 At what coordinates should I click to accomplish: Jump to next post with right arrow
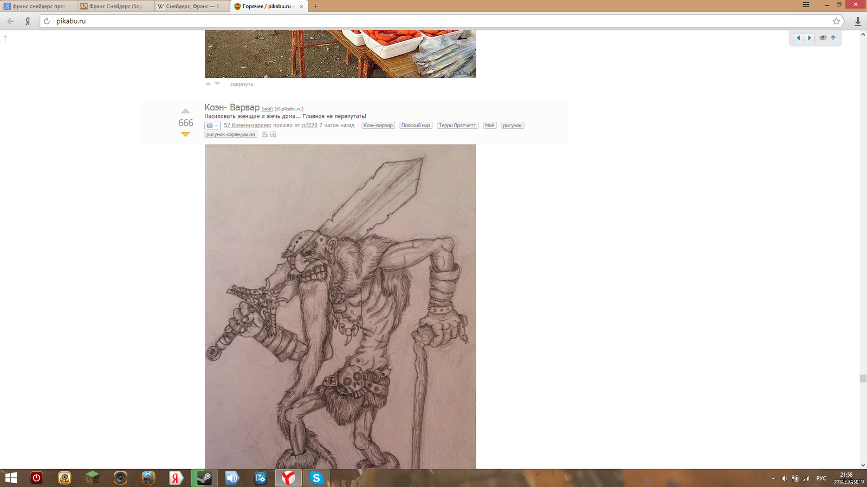(810, 38)
